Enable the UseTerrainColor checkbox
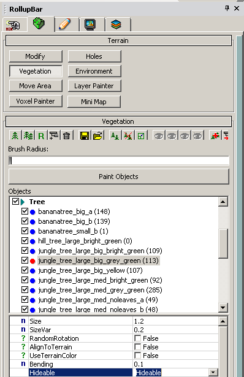This screenshot has height=377, width=244. click(x=138, y=356)
